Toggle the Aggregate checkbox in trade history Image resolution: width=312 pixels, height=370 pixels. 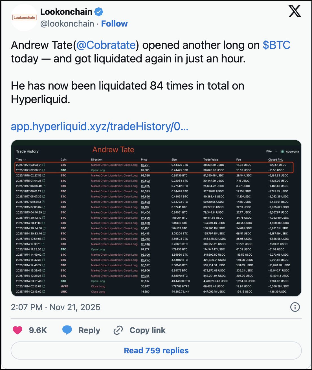coord(282,151)
